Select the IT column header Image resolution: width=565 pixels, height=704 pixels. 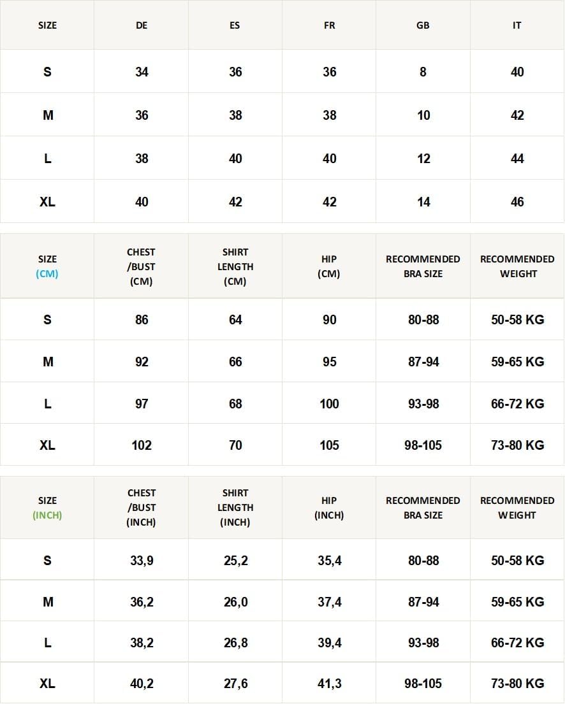coord(517,25)
